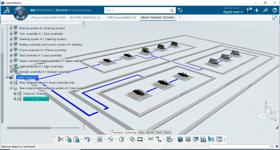Click the tree panel vertical scrollbar
280x150 pixels.
pos(2,88)
